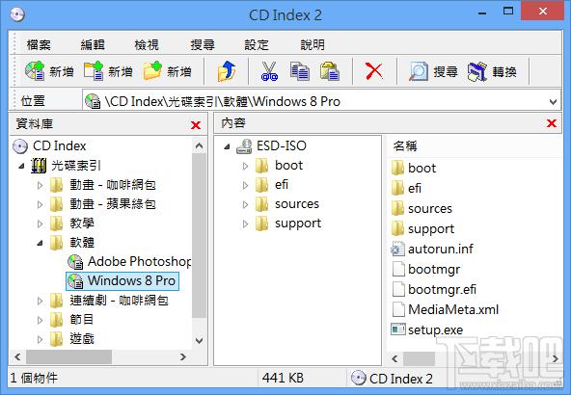Open the 設定 menu

257,44
